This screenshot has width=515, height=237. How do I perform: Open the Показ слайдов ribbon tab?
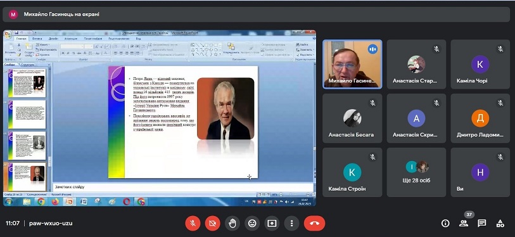click(93, 39)
